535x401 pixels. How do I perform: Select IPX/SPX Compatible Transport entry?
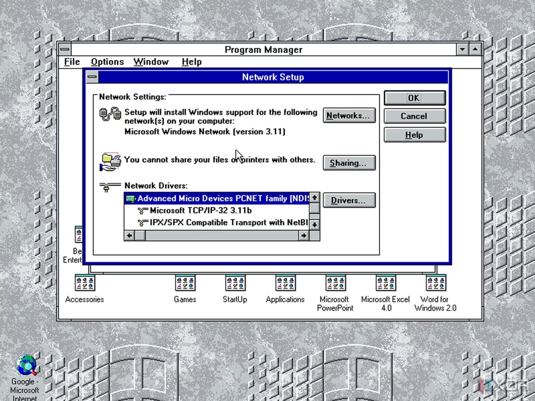(217, 222)
